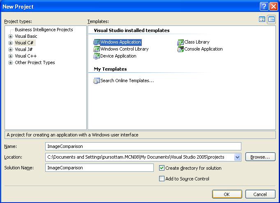Click Search Online Templates... text

(127, 81)
